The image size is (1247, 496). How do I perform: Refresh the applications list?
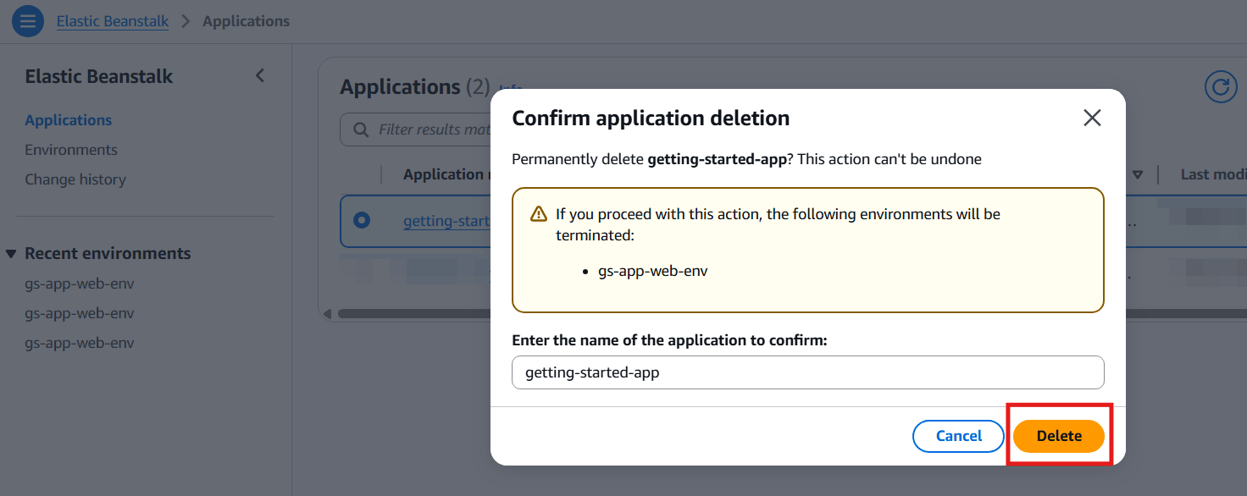point(1220,87)
